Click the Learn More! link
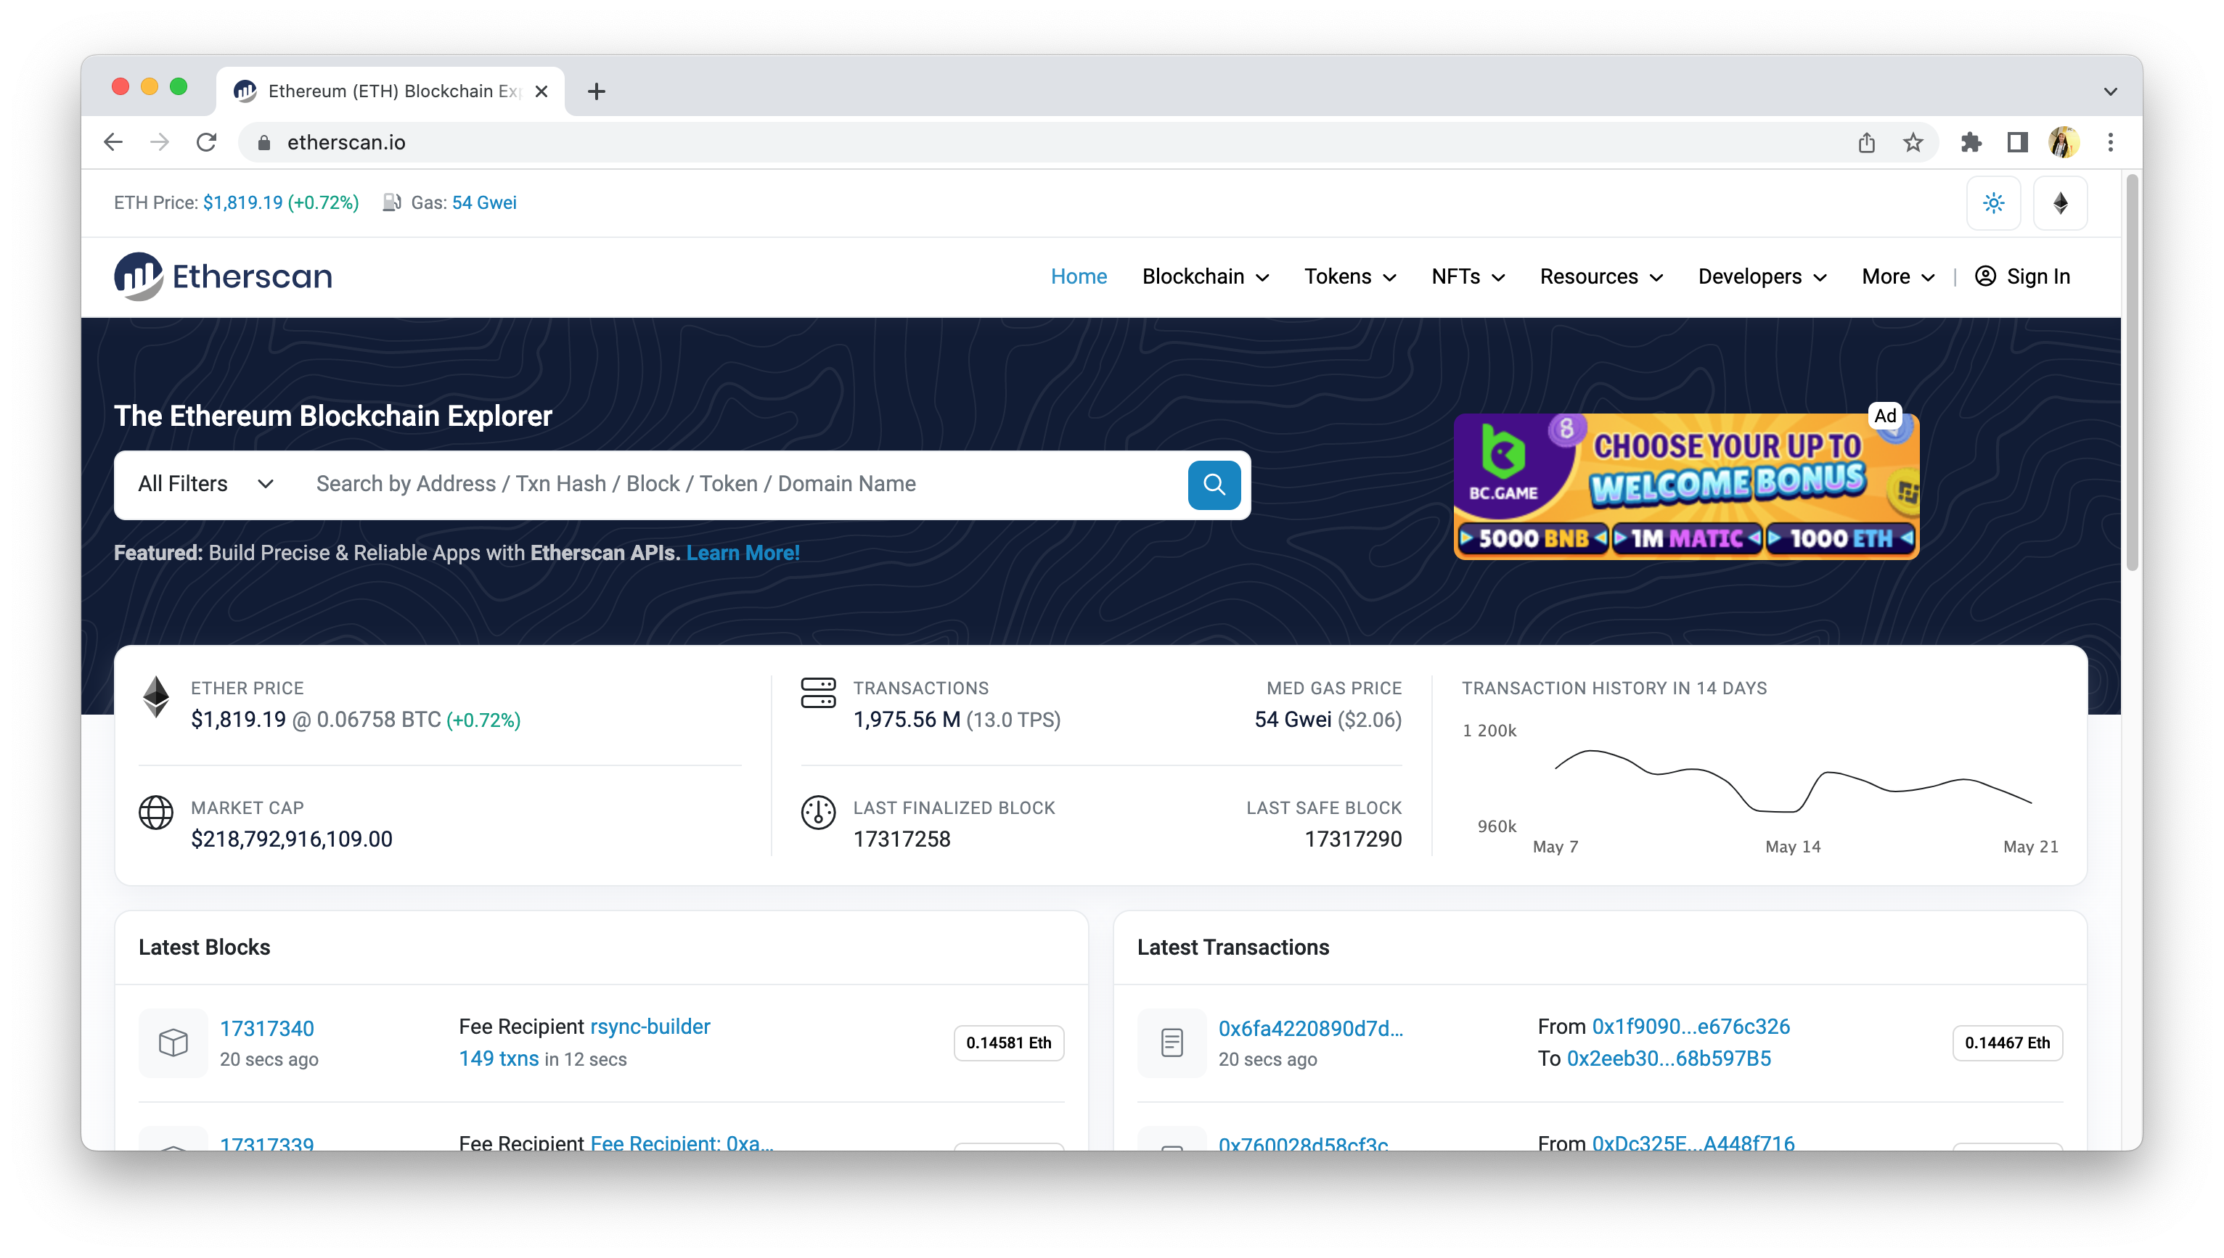This screenshot has height=1258, width=2224. [x=743, y=553]
